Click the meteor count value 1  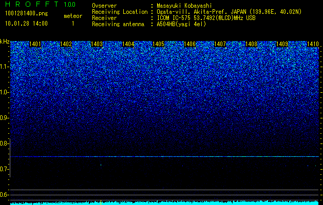[x=73, y=24]
